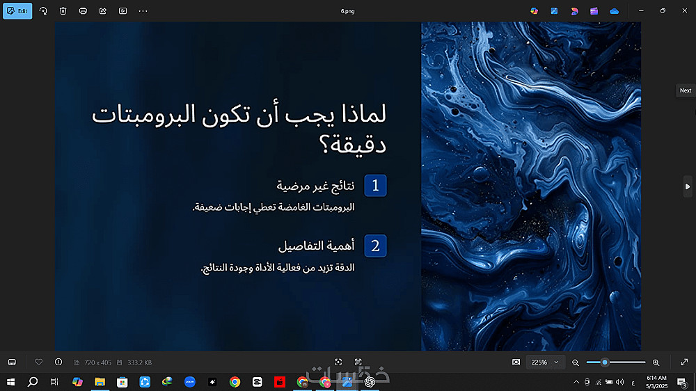The width and height of the screenshot is (696, 391).
Task: Open taskbar Search
Action: tap(33, 382)
